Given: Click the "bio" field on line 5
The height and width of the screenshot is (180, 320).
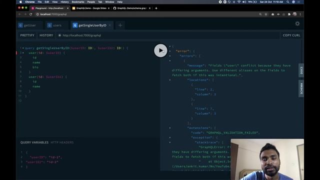Looking at the screenshot, I should click(35, 67).
